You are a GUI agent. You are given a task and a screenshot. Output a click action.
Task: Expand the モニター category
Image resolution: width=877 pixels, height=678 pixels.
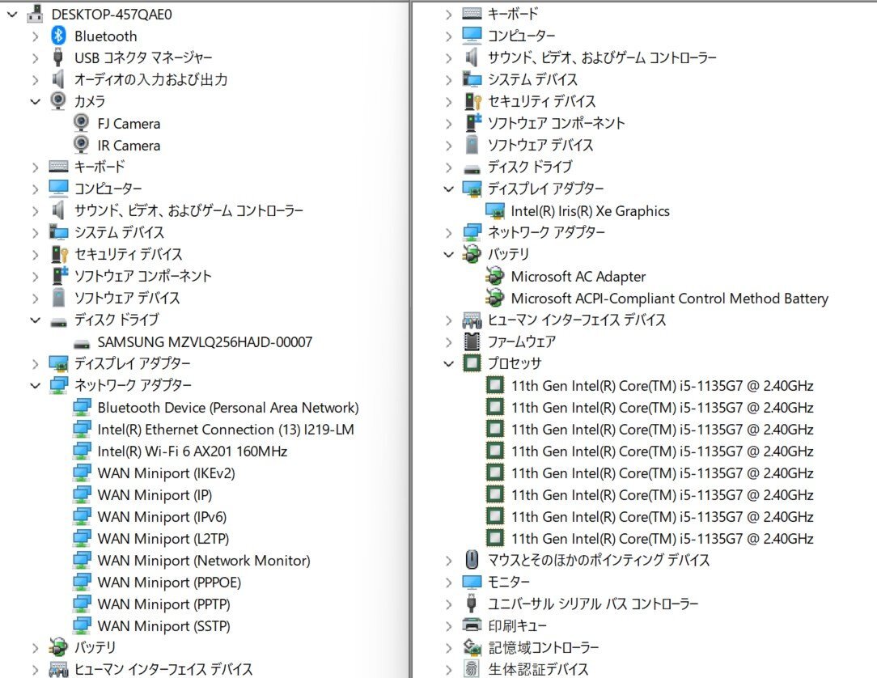448,583
